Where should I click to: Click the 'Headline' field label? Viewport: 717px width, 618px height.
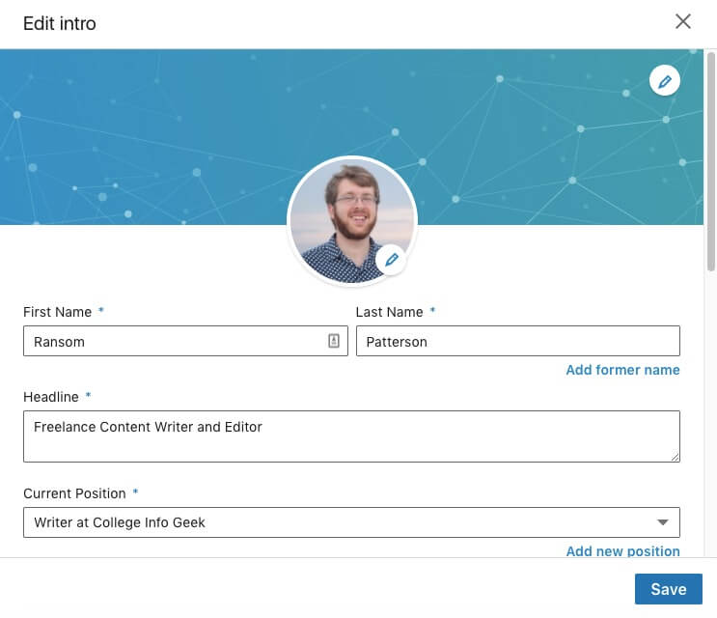click(x=51, y=397)
